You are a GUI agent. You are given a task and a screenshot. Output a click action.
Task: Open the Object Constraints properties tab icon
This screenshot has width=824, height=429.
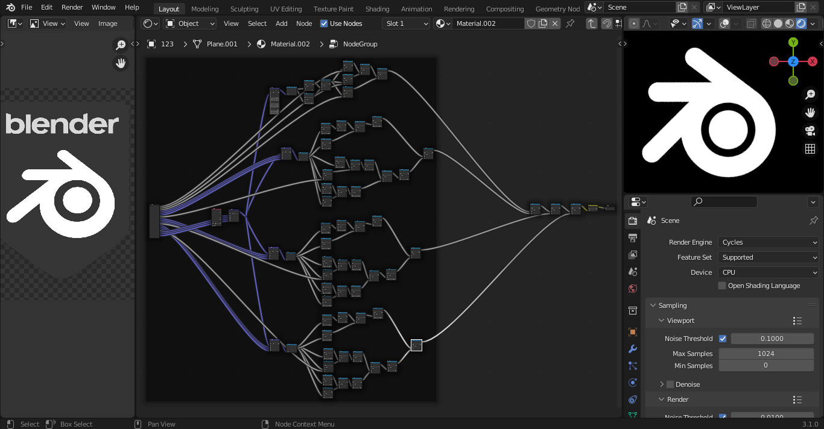click(633, 399)
